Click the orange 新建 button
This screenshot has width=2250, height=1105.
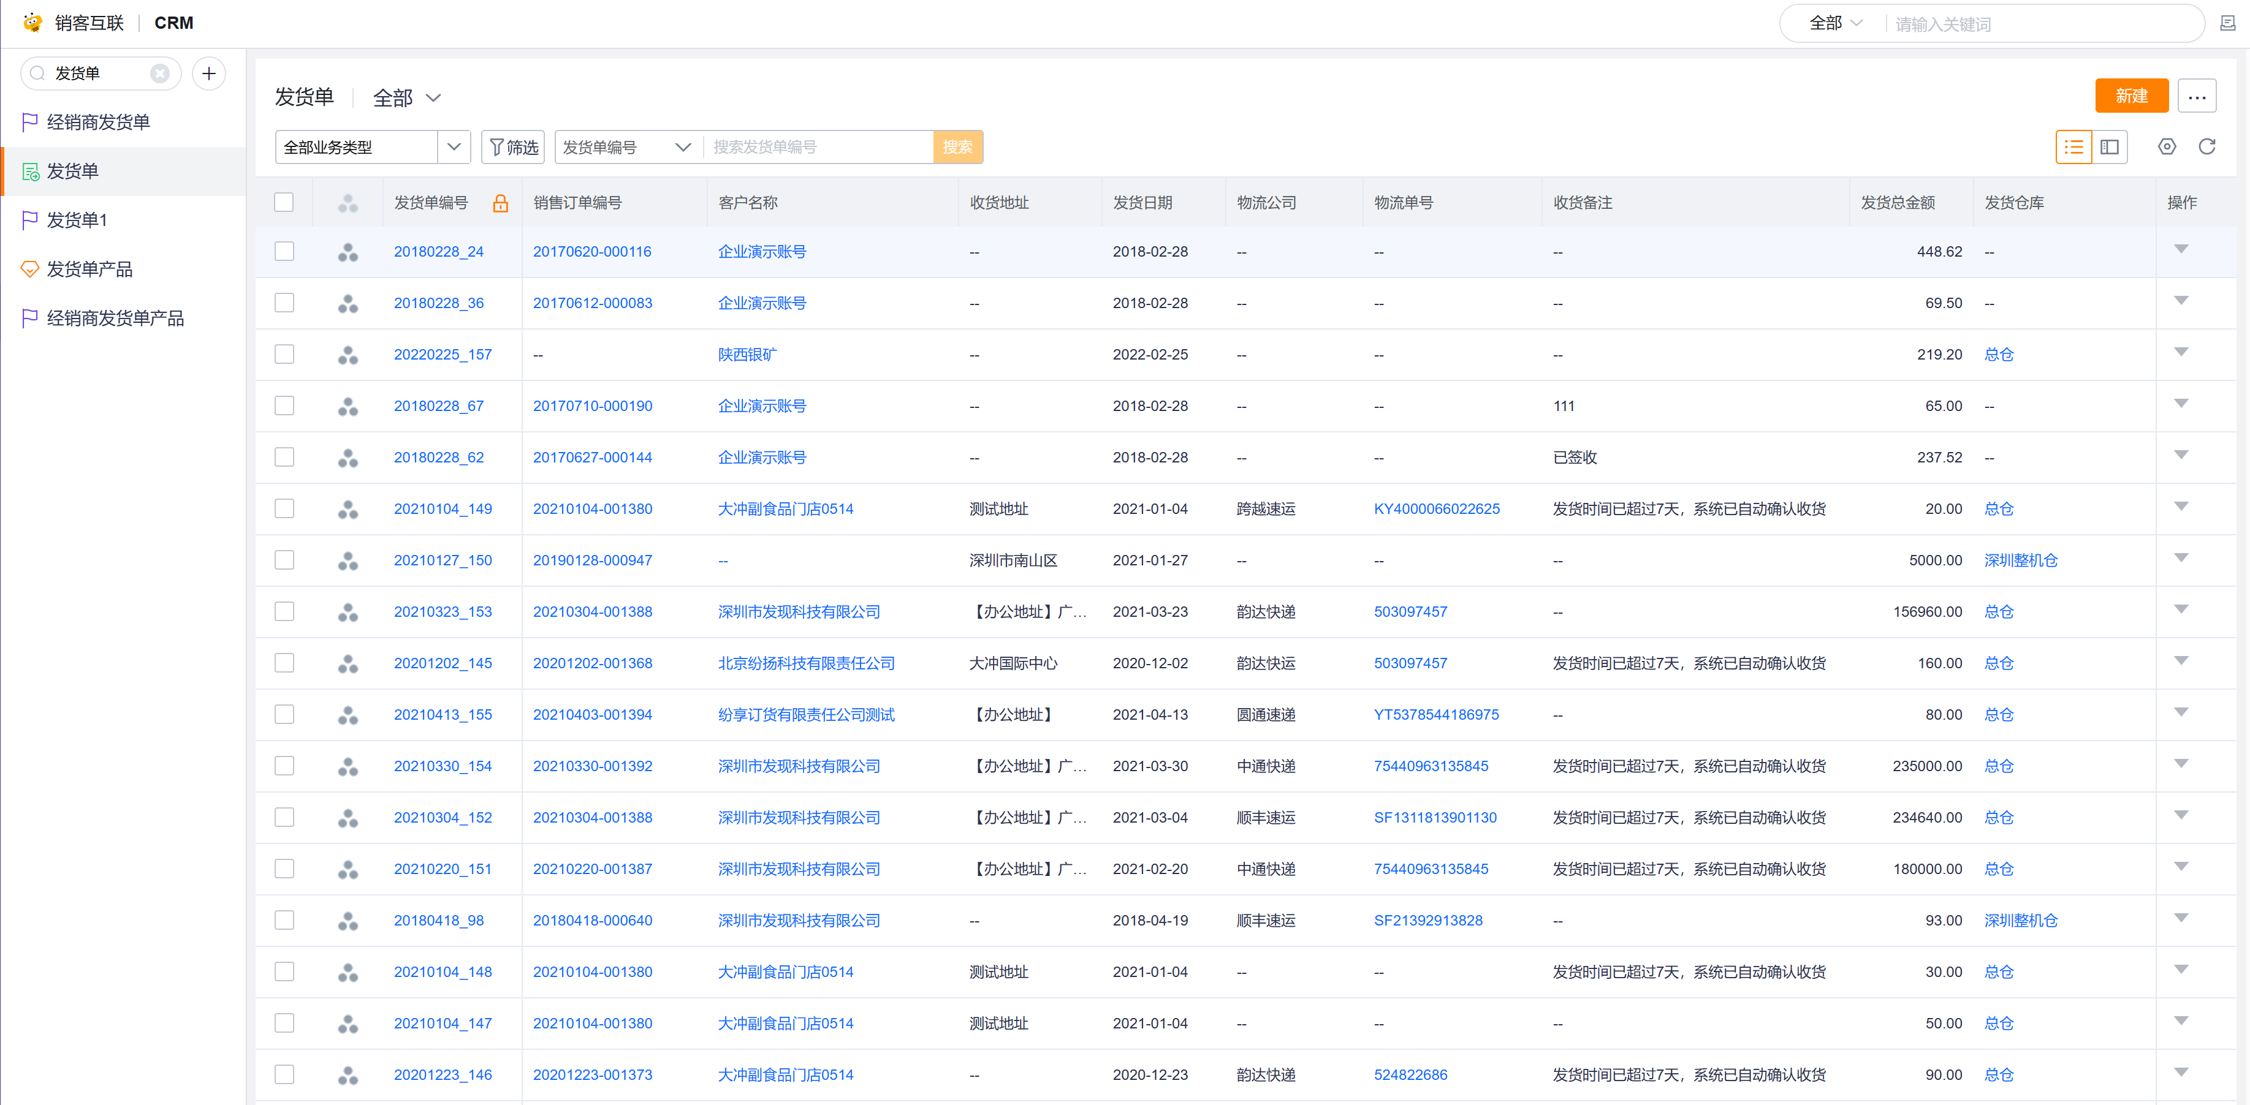[x=2130, y=96]
